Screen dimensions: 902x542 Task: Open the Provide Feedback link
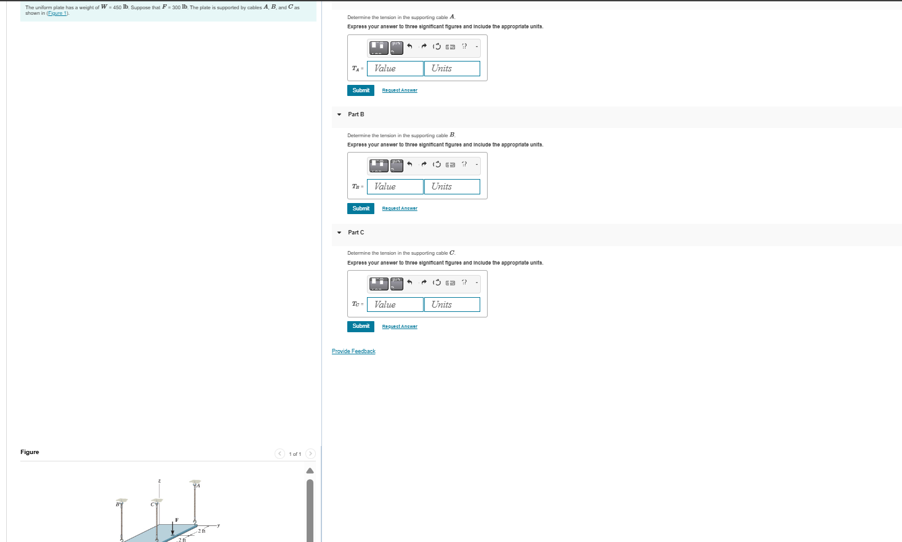coord(353,351)
